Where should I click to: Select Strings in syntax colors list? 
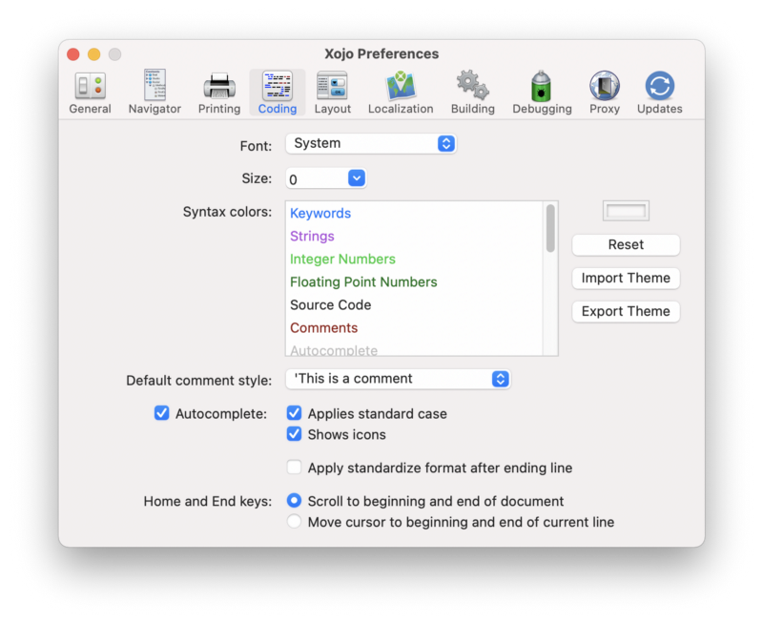(312, 236)
